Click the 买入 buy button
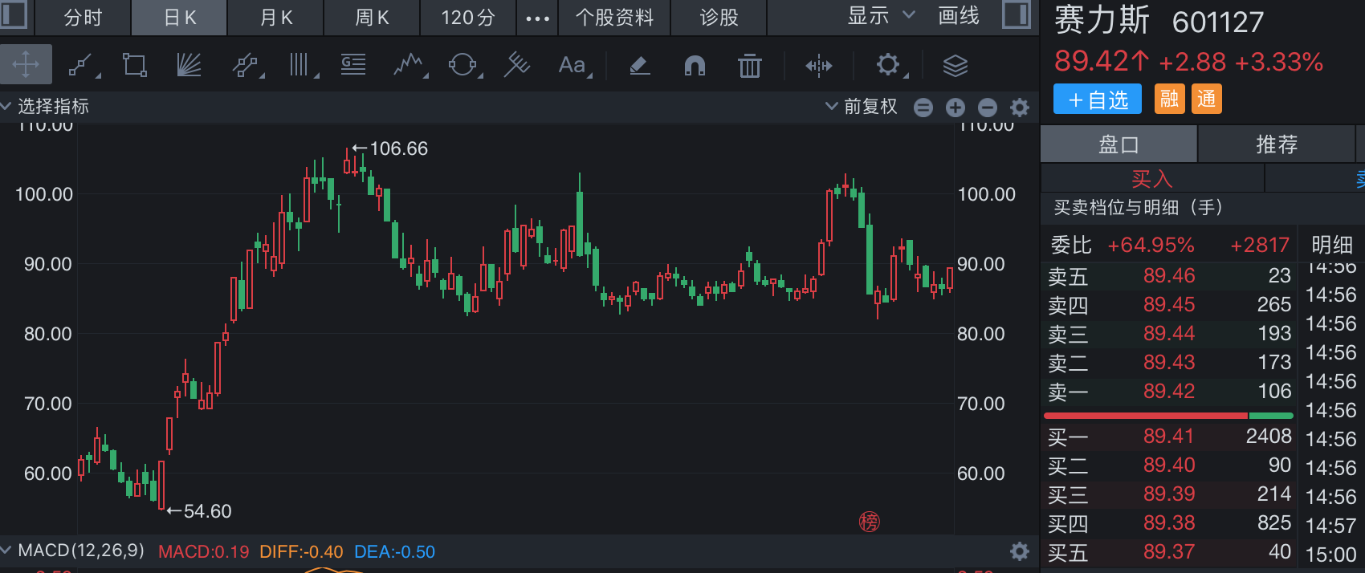Viewport: 1365px width, 573px height. [1152, 178]
